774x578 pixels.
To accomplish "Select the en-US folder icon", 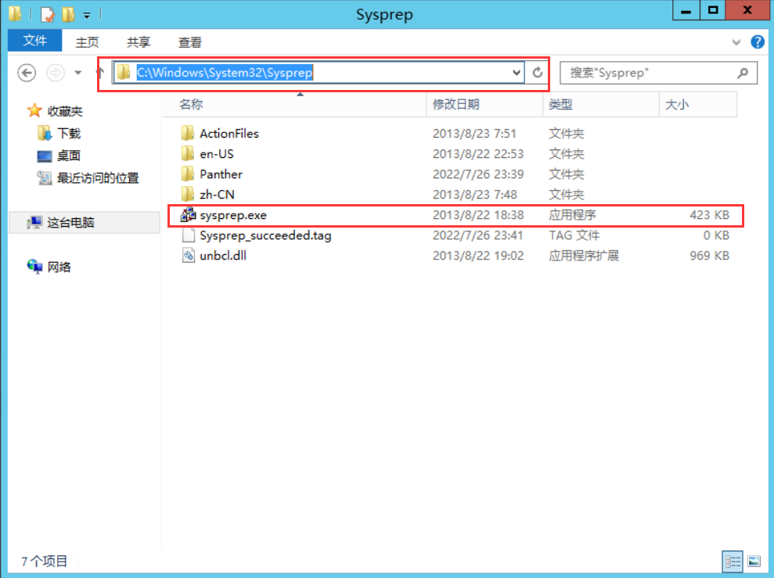I will [x=188, y=153].
